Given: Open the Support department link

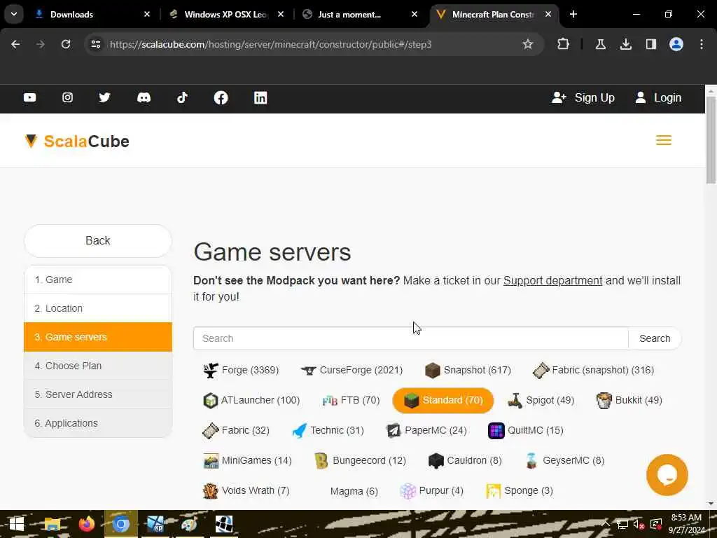Looking at the screenshot, I should tap(552, 280).
